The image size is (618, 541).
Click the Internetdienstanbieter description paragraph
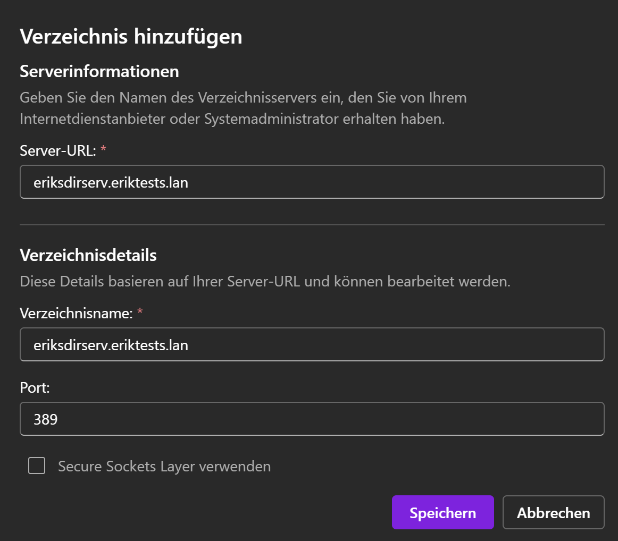tap(243, 108)
